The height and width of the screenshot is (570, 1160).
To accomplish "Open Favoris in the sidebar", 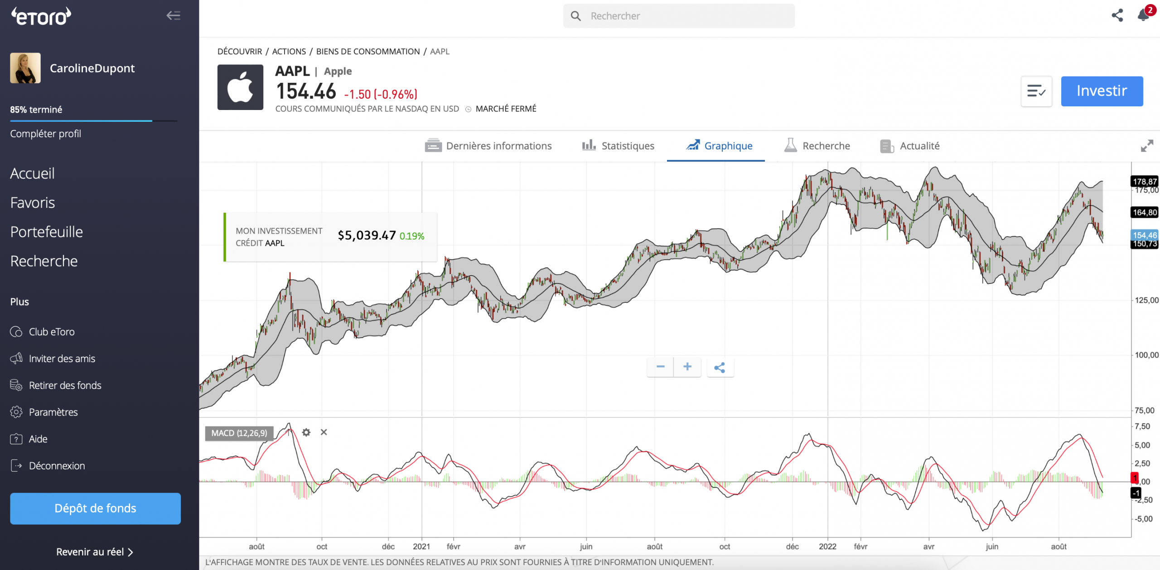I will point(33,203).
